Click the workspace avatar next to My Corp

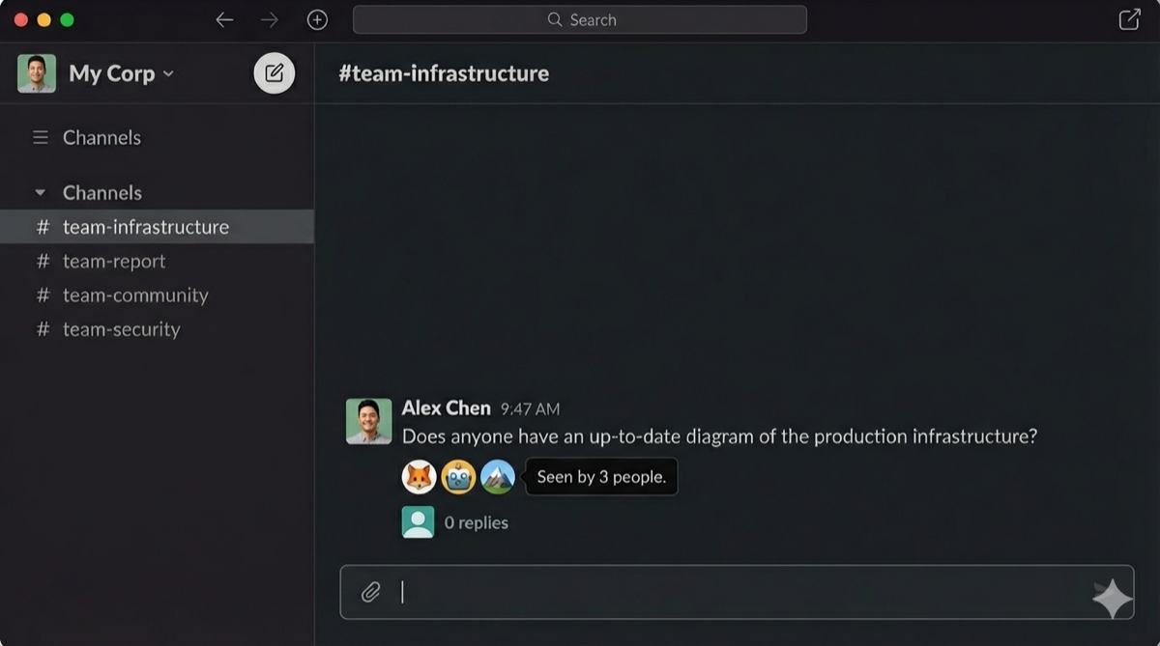coord(36,72)
